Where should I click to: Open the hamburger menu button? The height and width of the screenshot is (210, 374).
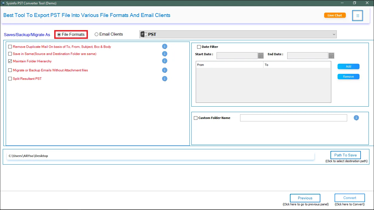click(x=358, y=16)
